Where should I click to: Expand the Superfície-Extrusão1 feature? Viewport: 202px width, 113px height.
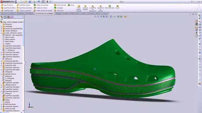(2, 52)
